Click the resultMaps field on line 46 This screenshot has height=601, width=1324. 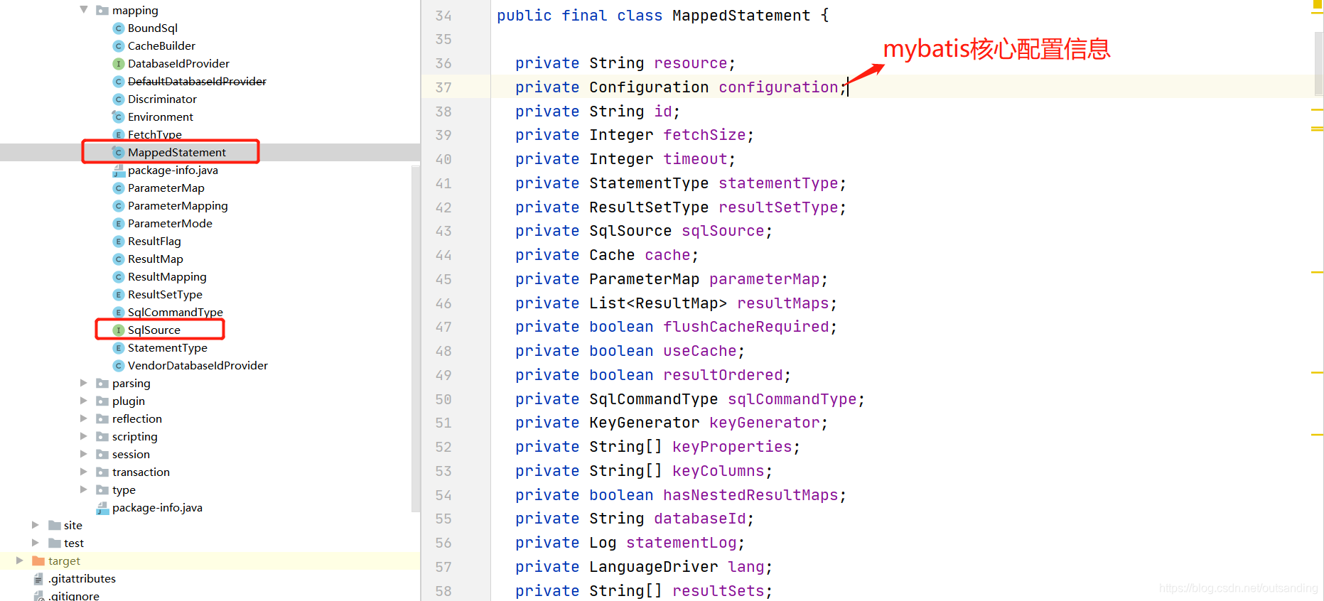pos(783,303)
